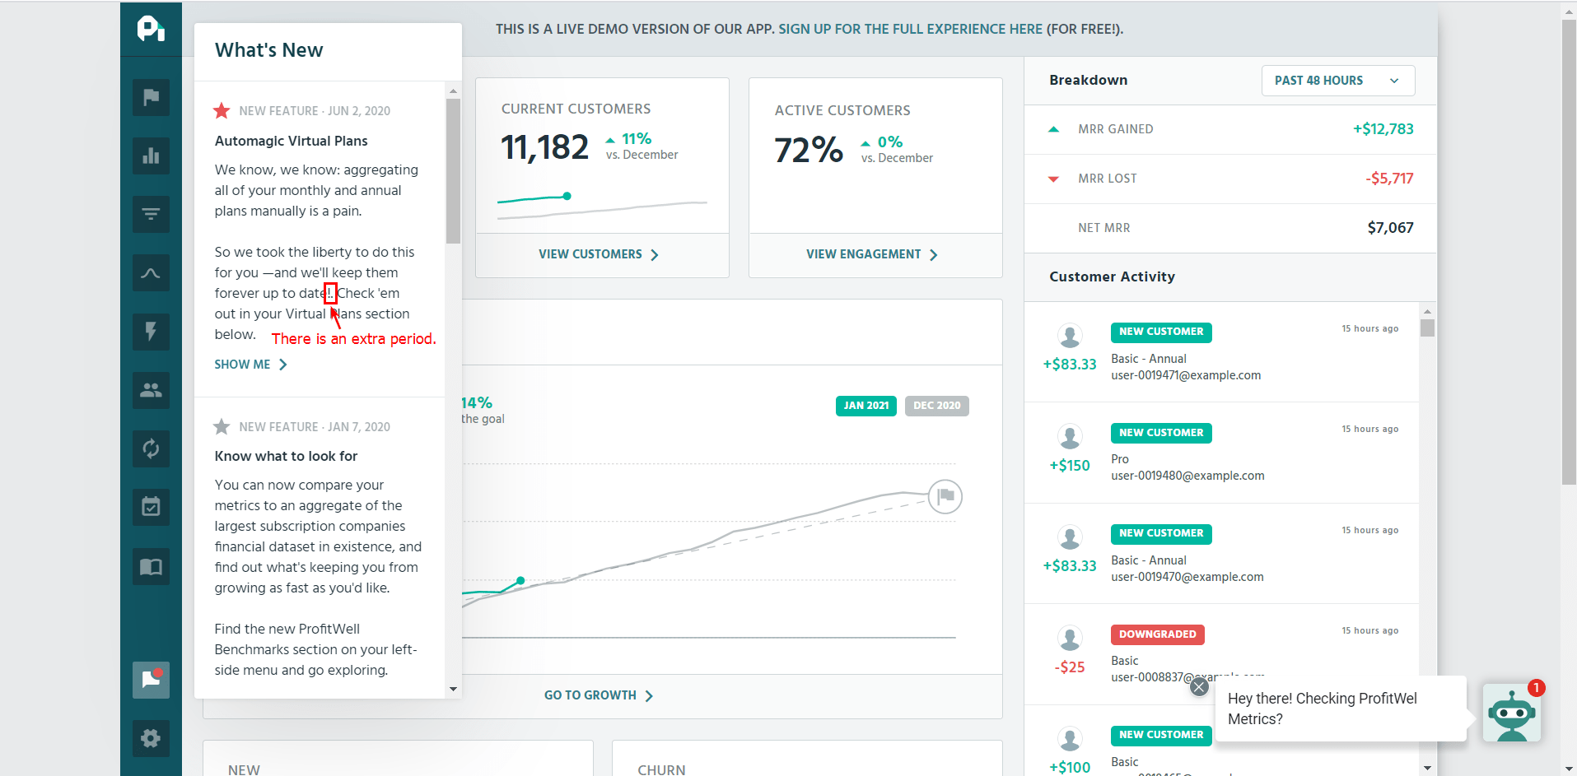The image size is (1577, 776).
Task: Toggle the What's New announcements flag icon
Action: point(151,680)
